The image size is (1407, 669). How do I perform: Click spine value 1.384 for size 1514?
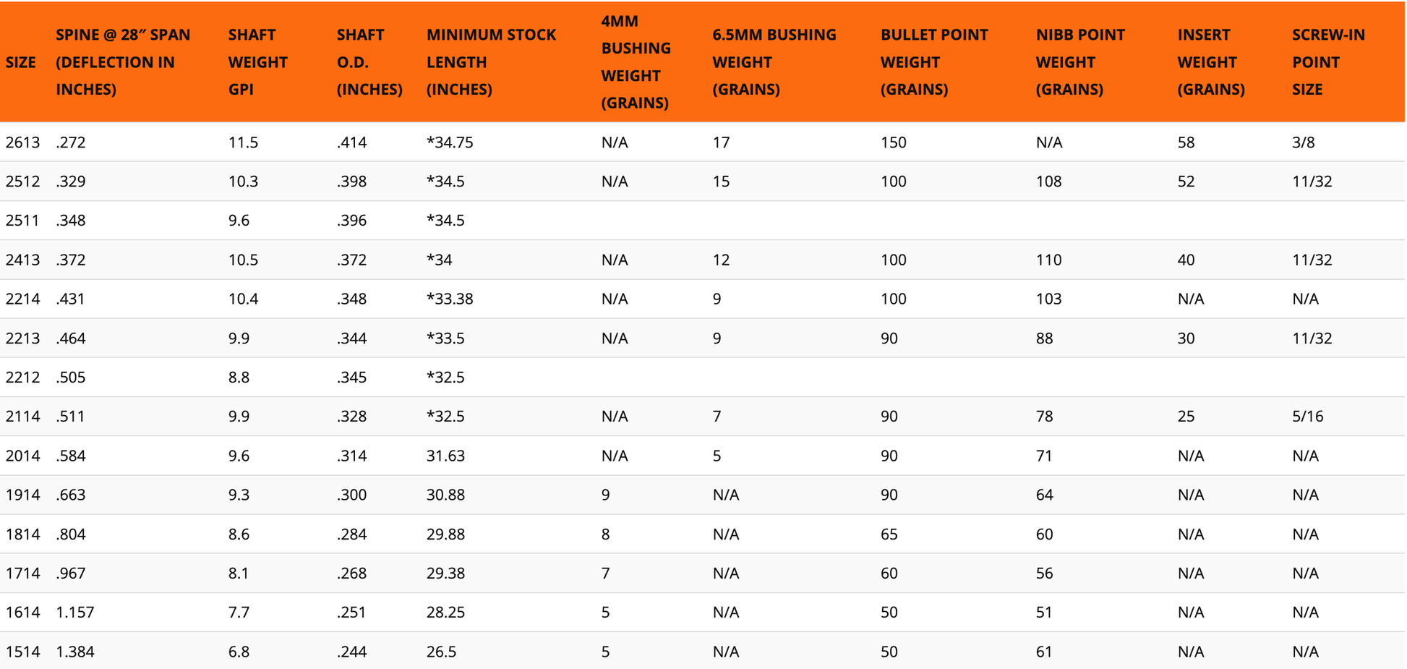[x=75, y=652]
